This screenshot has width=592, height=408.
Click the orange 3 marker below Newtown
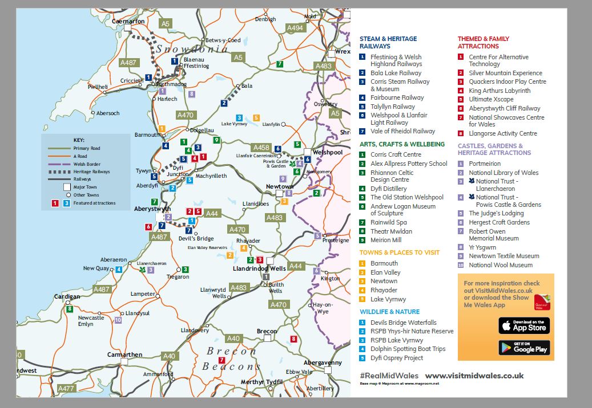click(x=284, y=202)
